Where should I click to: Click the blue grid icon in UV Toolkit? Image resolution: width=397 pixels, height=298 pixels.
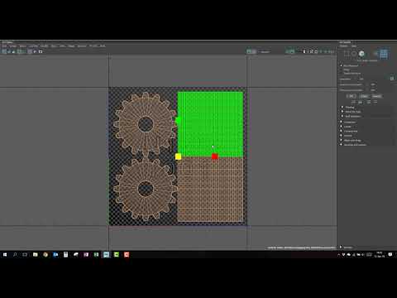pos(384,54)
